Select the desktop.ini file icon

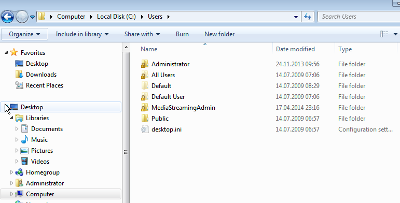[145, 129]
